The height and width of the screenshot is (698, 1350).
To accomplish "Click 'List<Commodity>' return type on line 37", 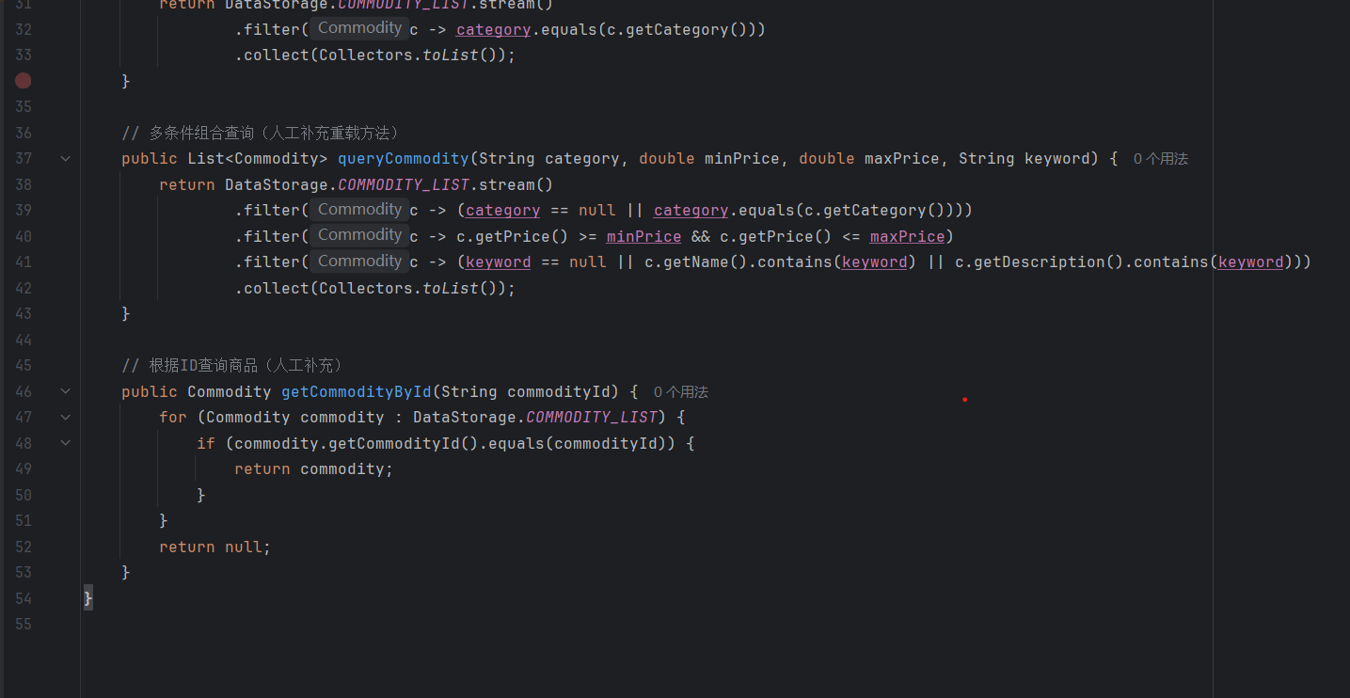I will click(x=258, y=158).
